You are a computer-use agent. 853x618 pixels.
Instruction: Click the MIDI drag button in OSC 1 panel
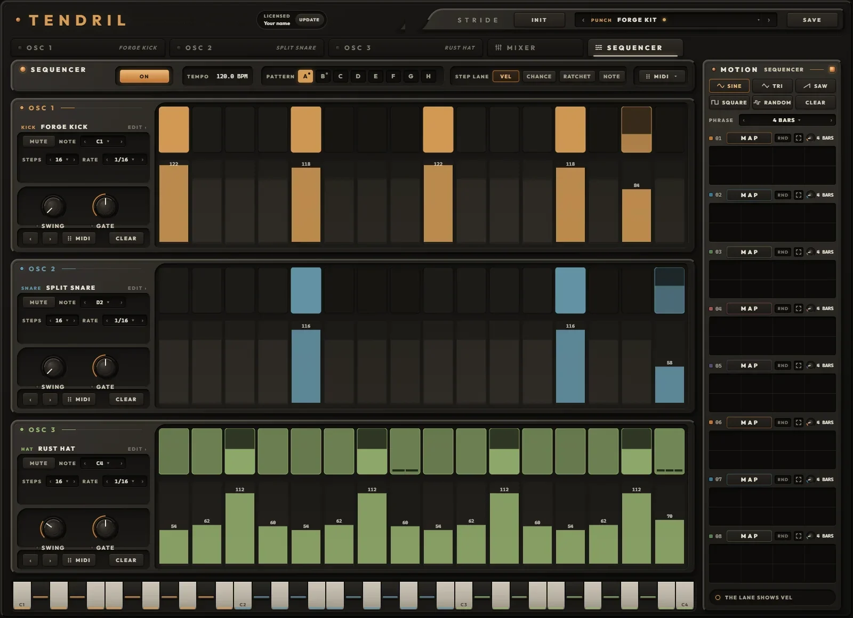click(79, 238)
